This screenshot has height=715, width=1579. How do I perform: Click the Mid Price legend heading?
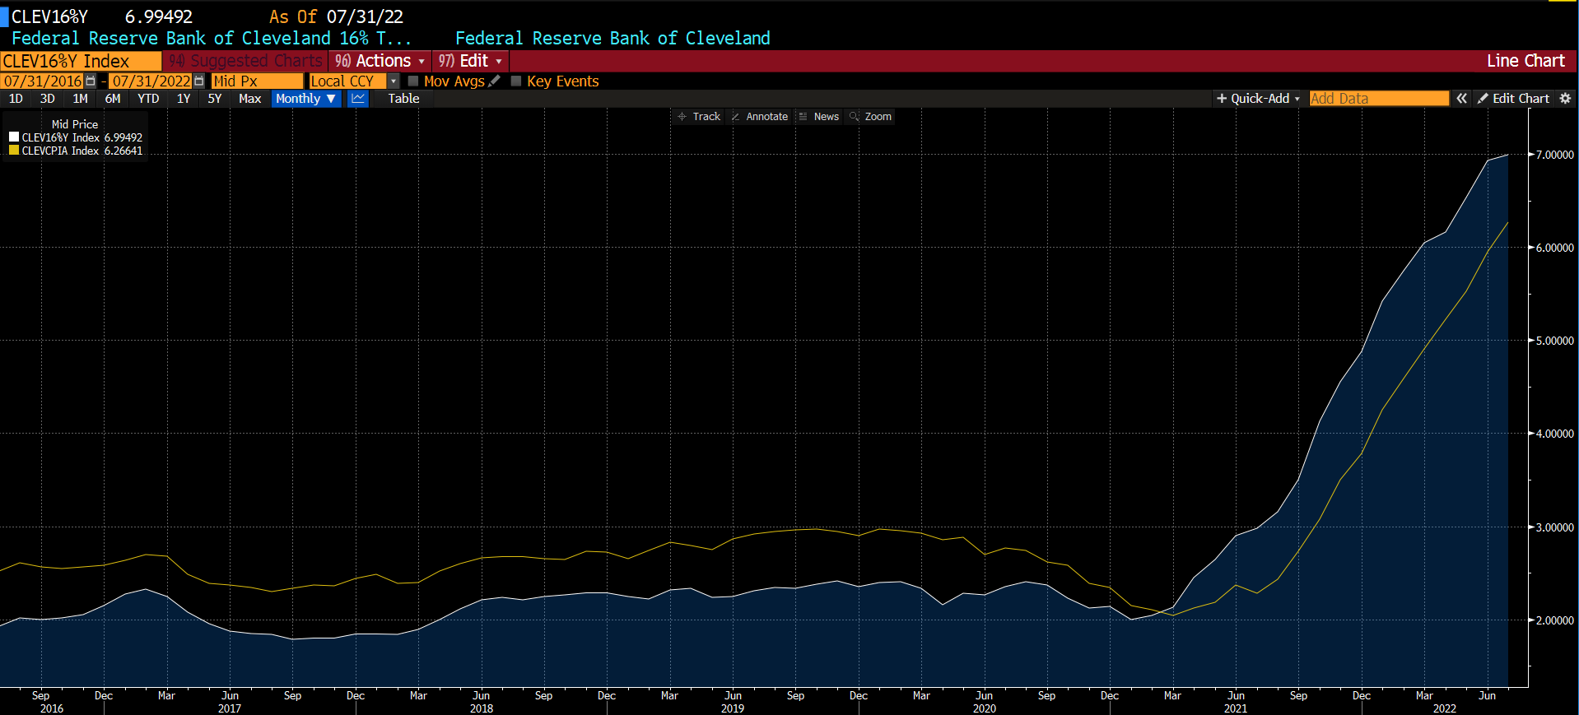[75, 124]
